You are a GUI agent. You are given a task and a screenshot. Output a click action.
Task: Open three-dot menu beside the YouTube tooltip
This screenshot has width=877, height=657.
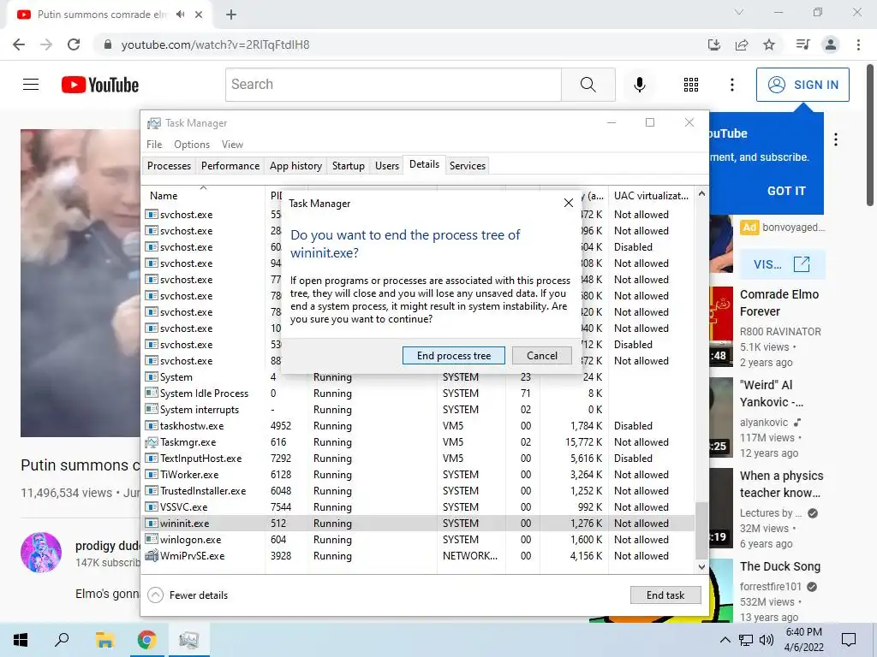[x=836, y=139]
